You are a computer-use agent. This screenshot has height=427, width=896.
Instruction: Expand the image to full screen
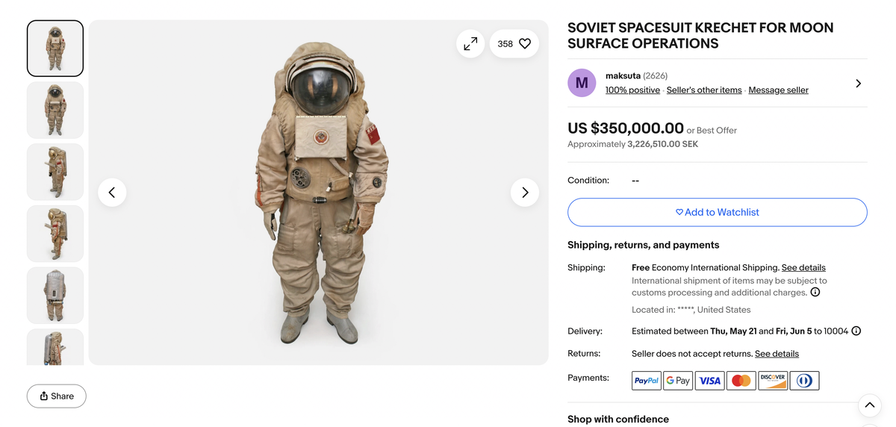coord(470,44)
